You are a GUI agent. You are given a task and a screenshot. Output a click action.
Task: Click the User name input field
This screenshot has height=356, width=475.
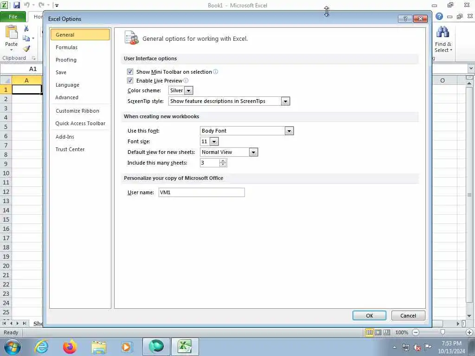201,192
